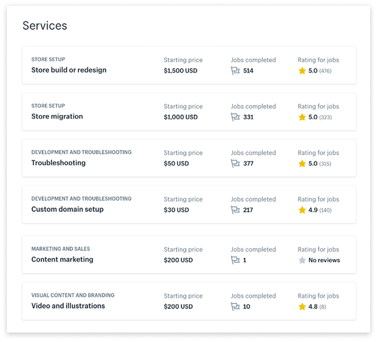
Task: Click the gold star icon for Troubleshooting
Action: click(302, 163)
